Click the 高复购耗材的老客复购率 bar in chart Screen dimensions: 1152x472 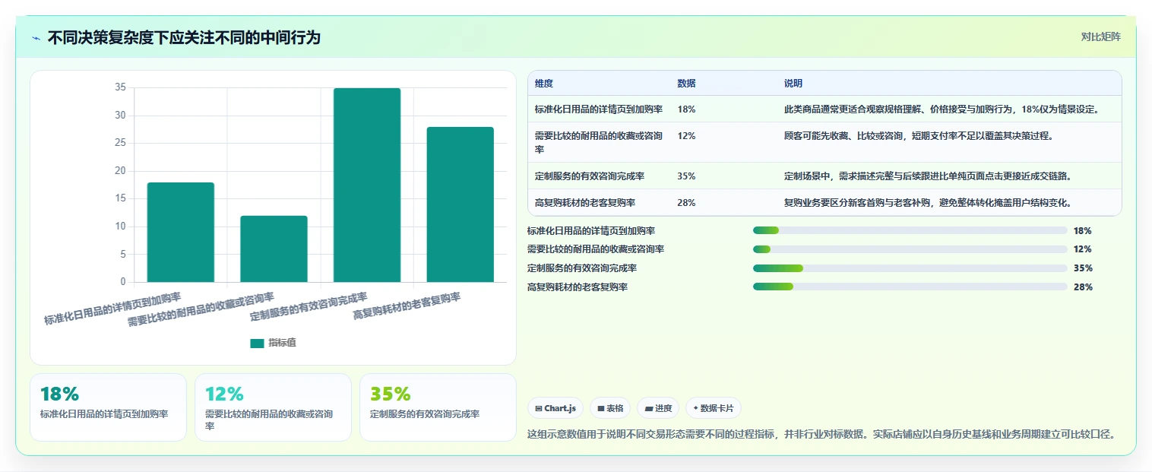click(460, 204)
